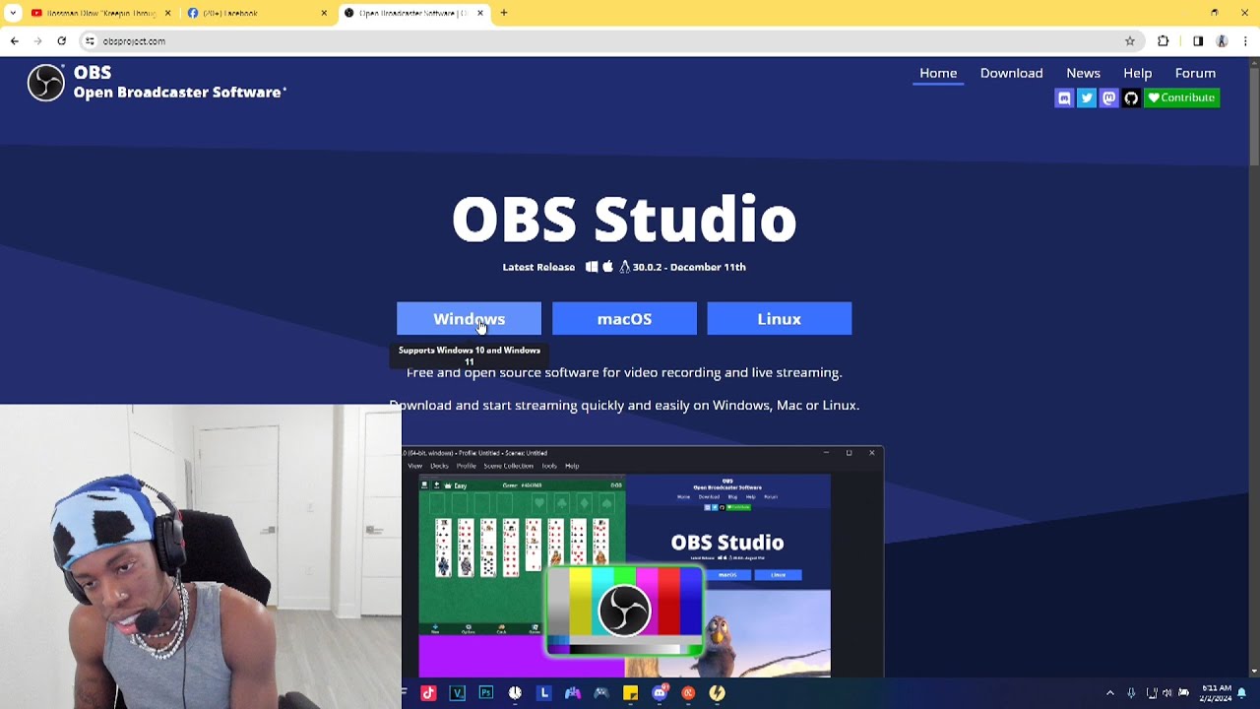This screenshot has width=1260, height=709.
Task: Open the OBS Discord server icon
Action: pos(1063,97)
